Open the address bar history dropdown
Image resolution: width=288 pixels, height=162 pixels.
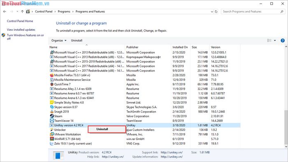(x=212, y=11)
